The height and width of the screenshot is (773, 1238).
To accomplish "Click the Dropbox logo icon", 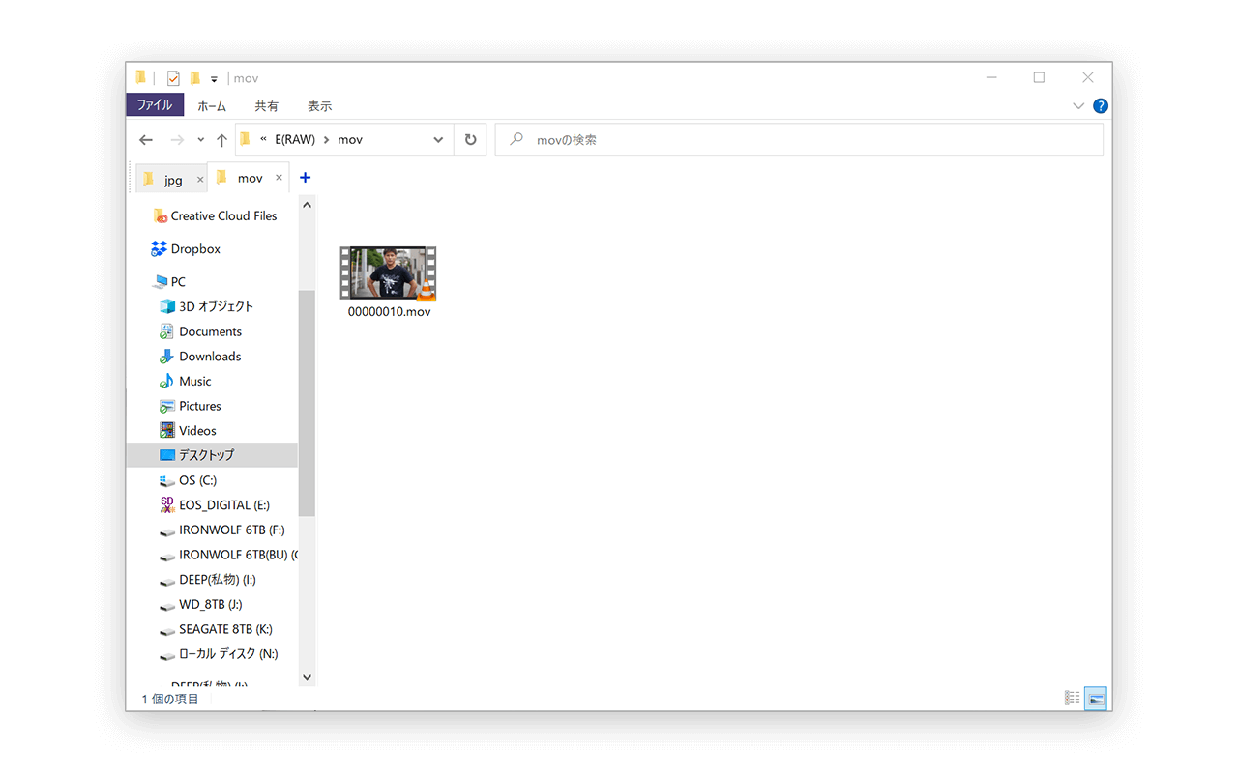I will click(160, 249).
